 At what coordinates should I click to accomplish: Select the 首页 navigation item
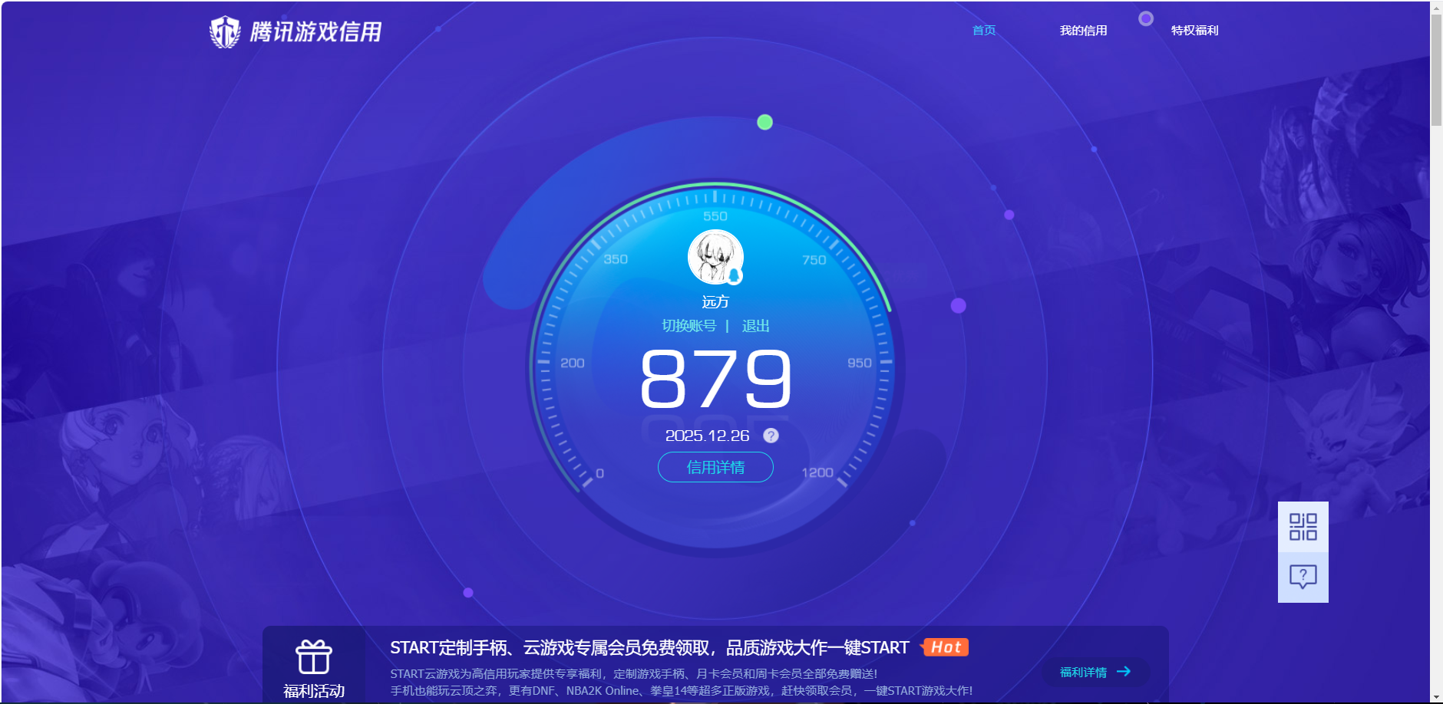point(983,30)
